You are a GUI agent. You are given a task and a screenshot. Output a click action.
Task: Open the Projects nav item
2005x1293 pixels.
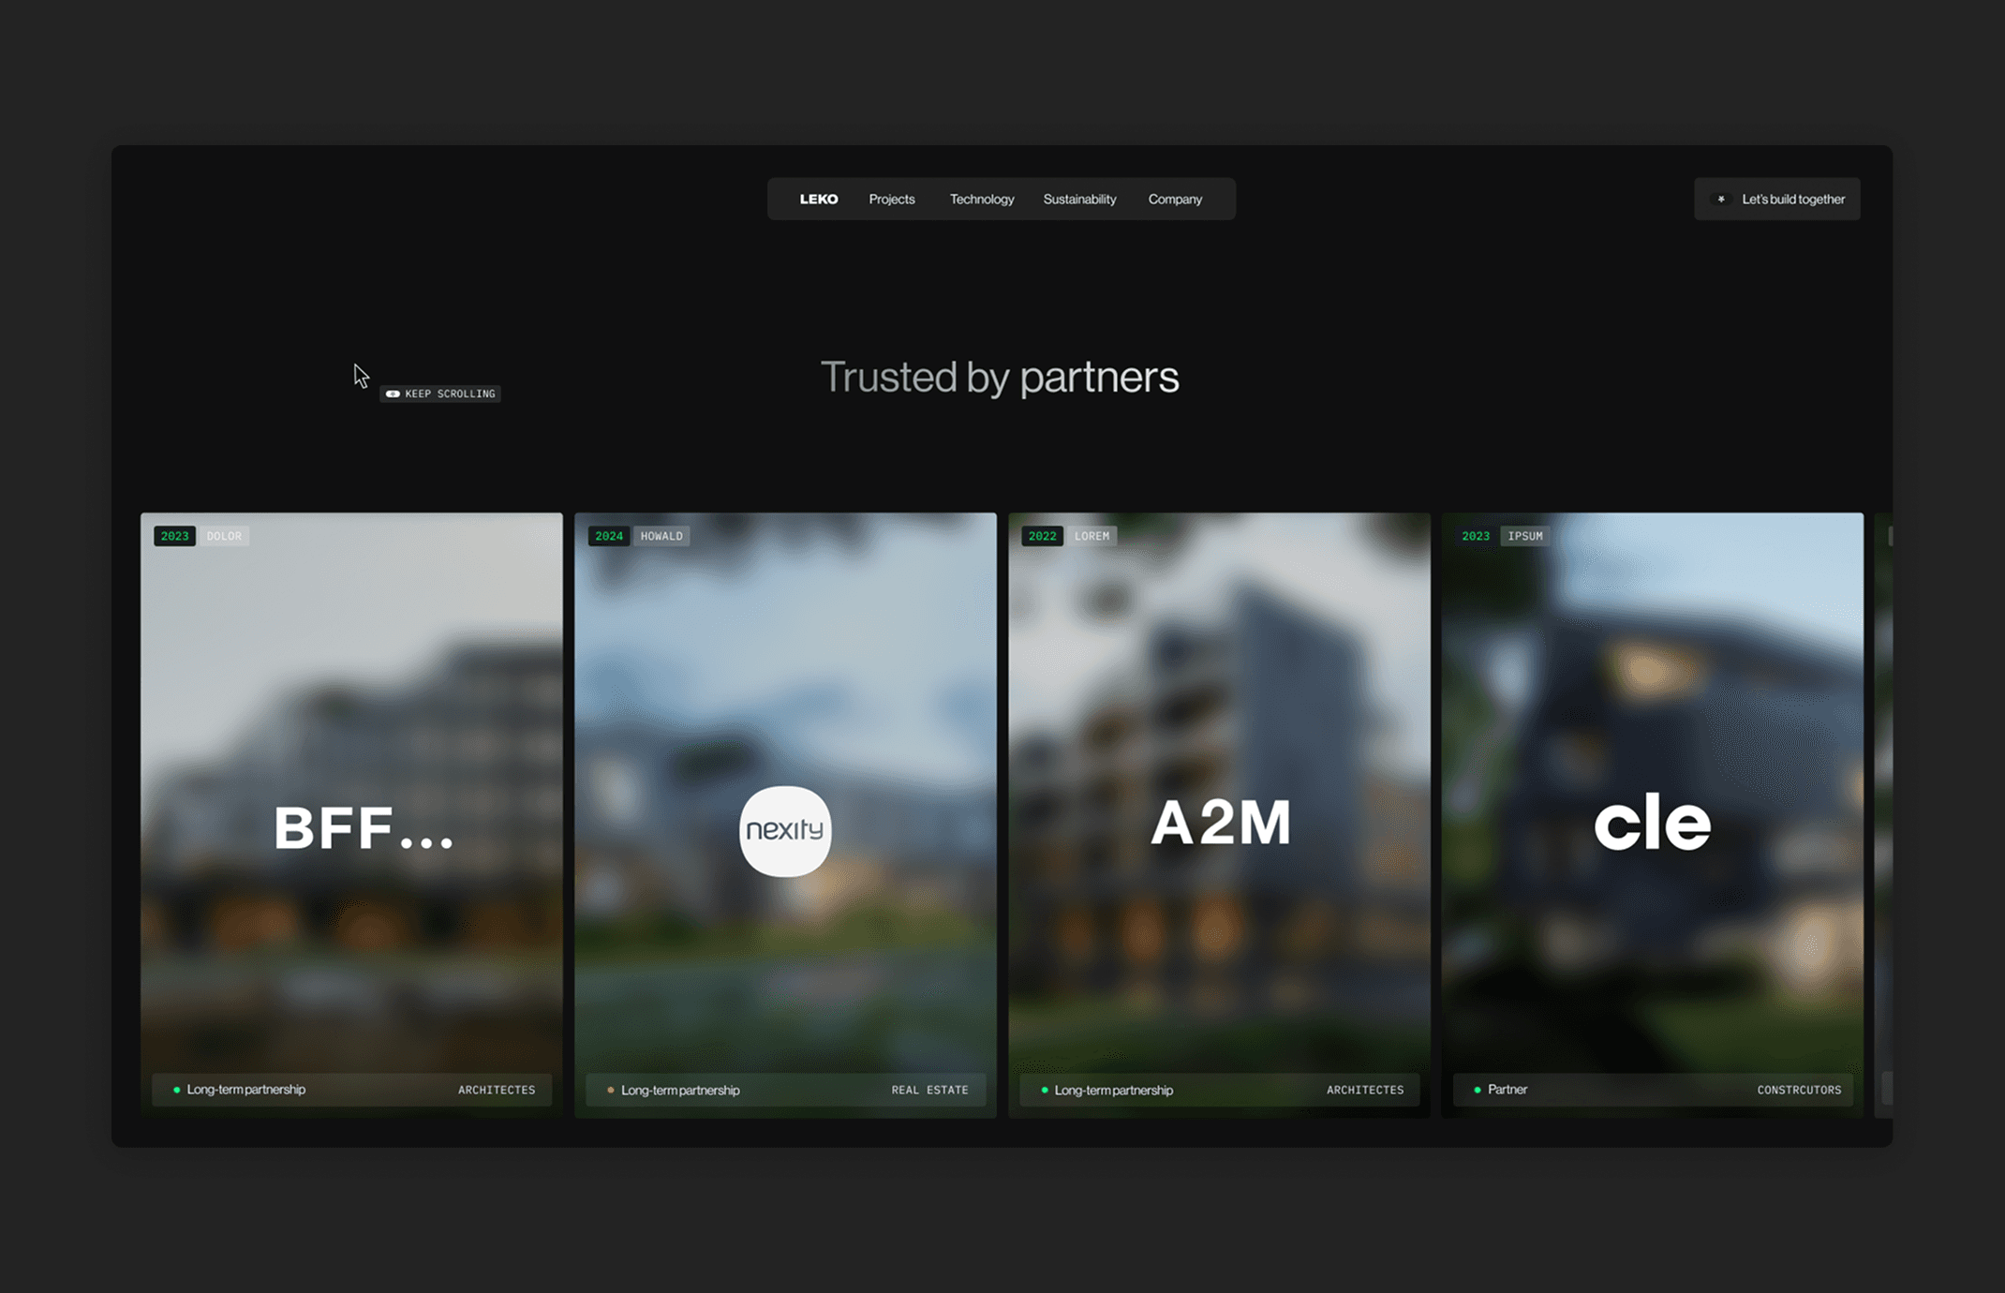coord(891,199)
